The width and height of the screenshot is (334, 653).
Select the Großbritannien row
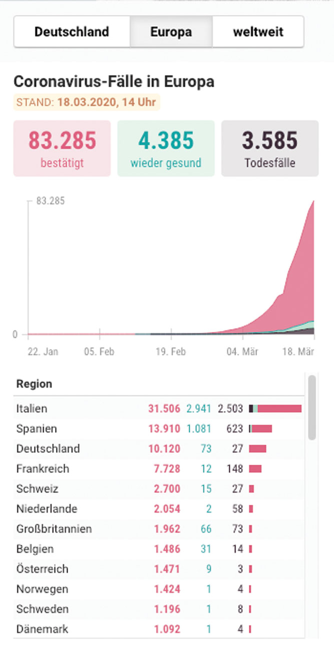[x=159, y=529]
